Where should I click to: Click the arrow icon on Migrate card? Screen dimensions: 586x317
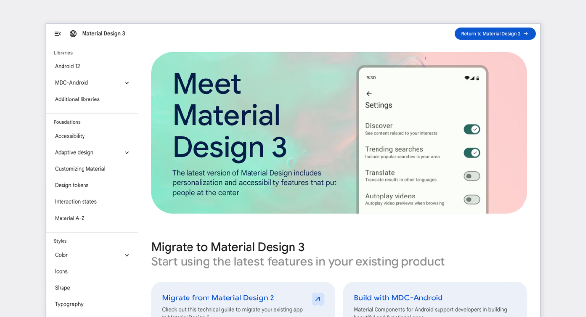click(318, 299)
